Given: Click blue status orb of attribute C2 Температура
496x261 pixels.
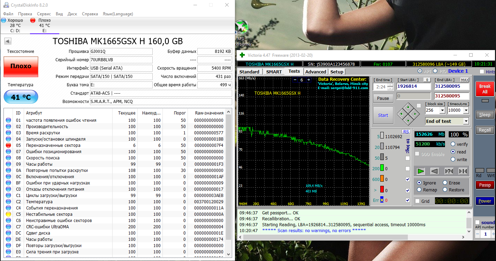Looking at the screenshot, I should click(x=8, y=202).
